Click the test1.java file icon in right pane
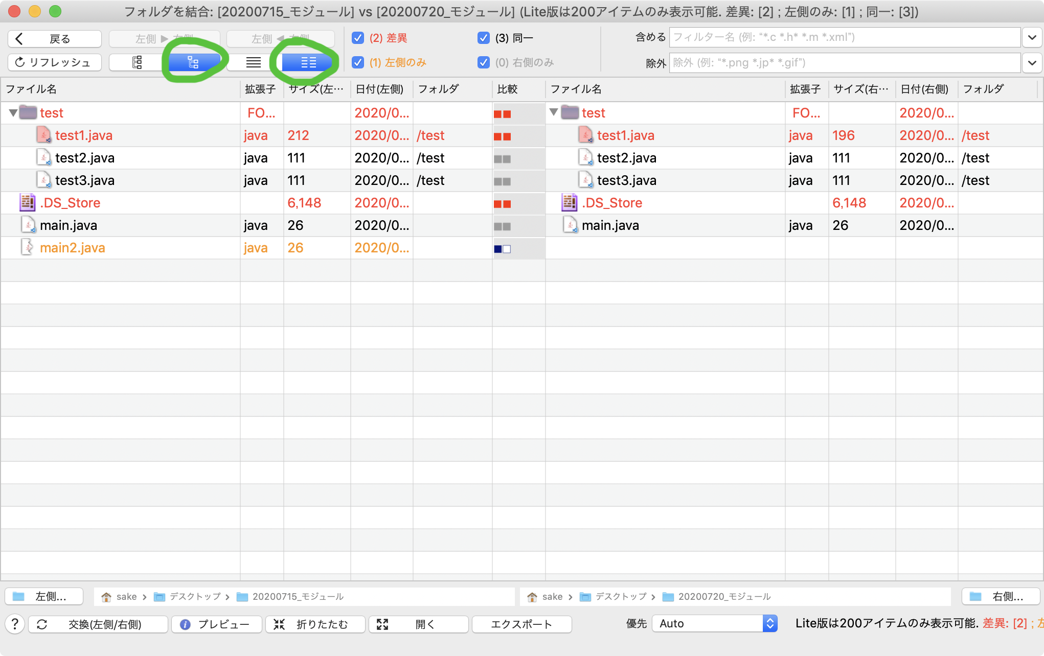This screenshot has height=656, width=1044. 585,135
